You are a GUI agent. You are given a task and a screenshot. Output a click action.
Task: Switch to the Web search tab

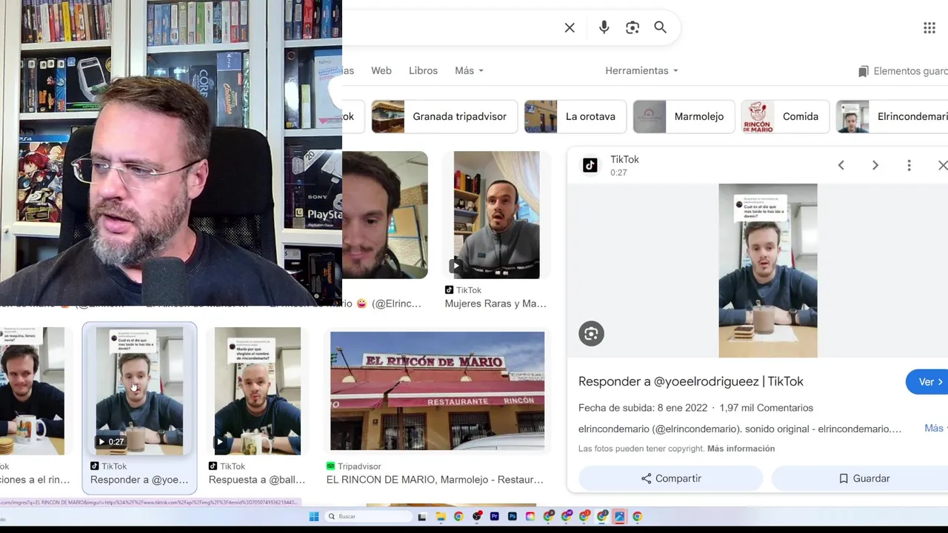[381, 70]
